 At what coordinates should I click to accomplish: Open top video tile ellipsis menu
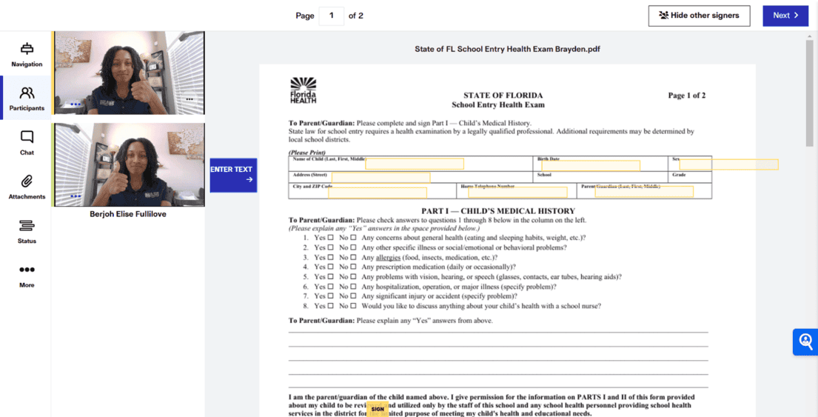(190, 99)
